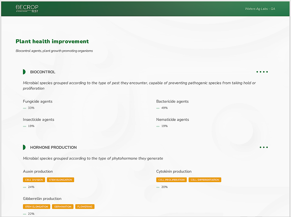The image size is (291, 217).
Task: Click the Fungicide agents 33% bar indicator
Action: coord(24,108)
